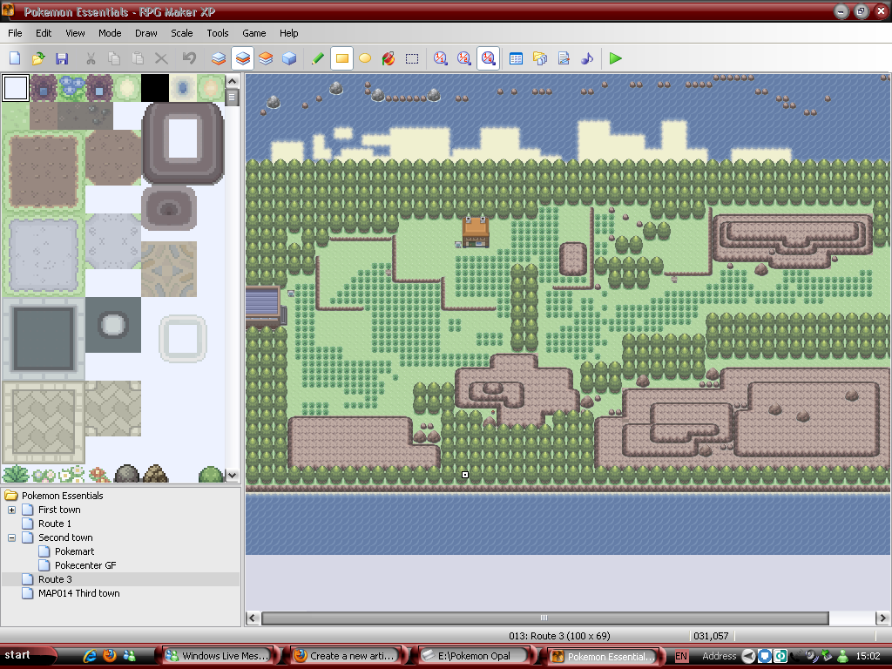Open the Database editor
Viewport: 892px width, 669px height.
coord(516,58)
